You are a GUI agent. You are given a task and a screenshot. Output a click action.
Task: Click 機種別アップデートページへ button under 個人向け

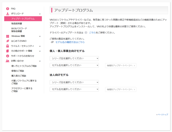[x=121, y=66]
